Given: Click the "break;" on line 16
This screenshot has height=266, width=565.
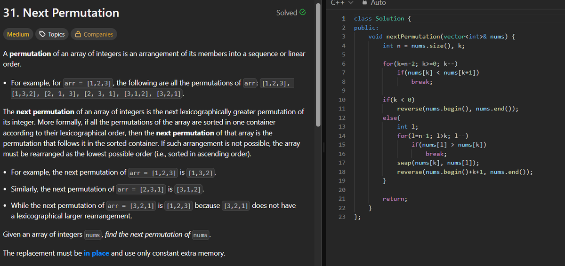Looking at the screenshot, I should [436, 154].
